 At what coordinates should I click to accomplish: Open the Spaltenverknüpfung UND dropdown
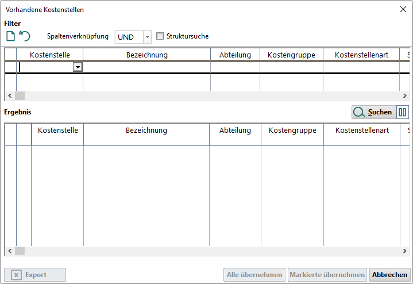coord(147,37)
